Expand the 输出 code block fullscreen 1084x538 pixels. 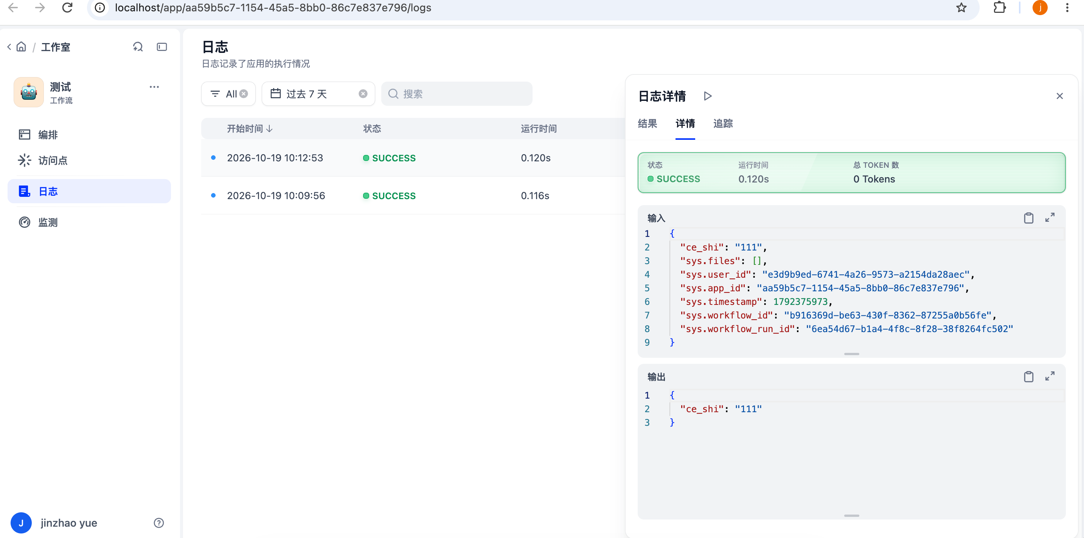tap(1050, 376)
